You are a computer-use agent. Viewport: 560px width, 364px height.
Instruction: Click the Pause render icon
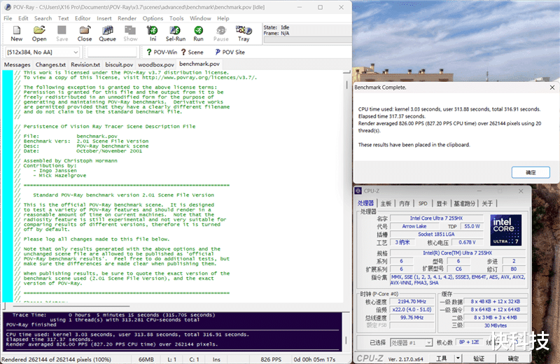220,34
